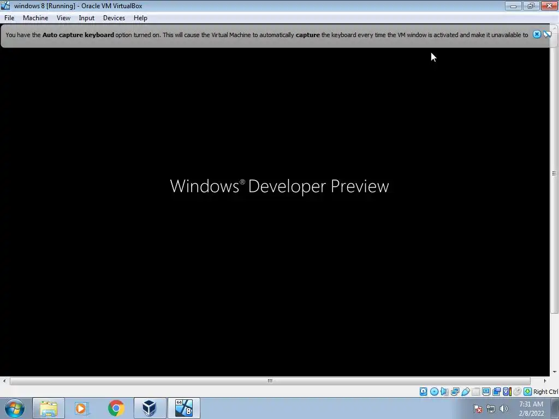Screen dimensions: 559x419
Task: Click the Right Ctrl host key label
Action: coord(545,392)
